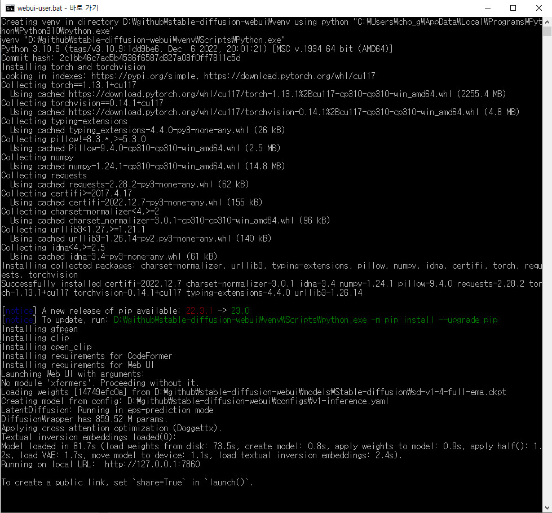The width and height of the screenshot is (552, 513).
Task: Click 'DiffusionWrapper has 859.52 M params' line
Action: click(x=85, y=419)
